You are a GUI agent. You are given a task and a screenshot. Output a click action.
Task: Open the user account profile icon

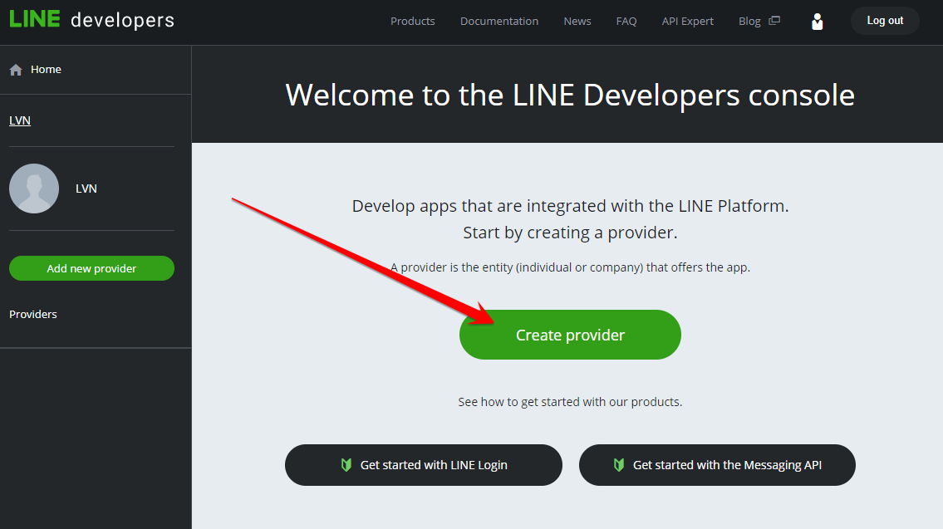point(817,22)
